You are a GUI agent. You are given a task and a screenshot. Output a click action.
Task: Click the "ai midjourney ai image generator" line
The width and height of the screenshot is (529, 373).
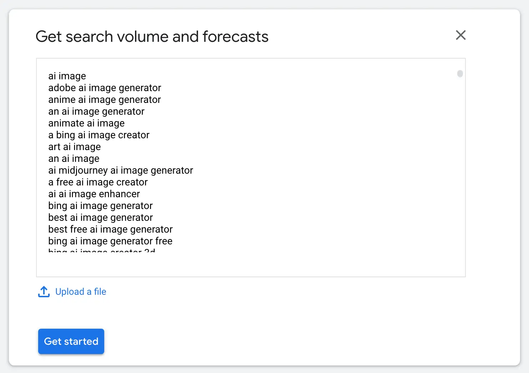[121, 170]
